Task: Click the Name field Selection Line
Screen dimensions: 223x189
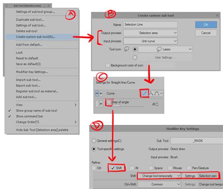Action: point(151,25)
